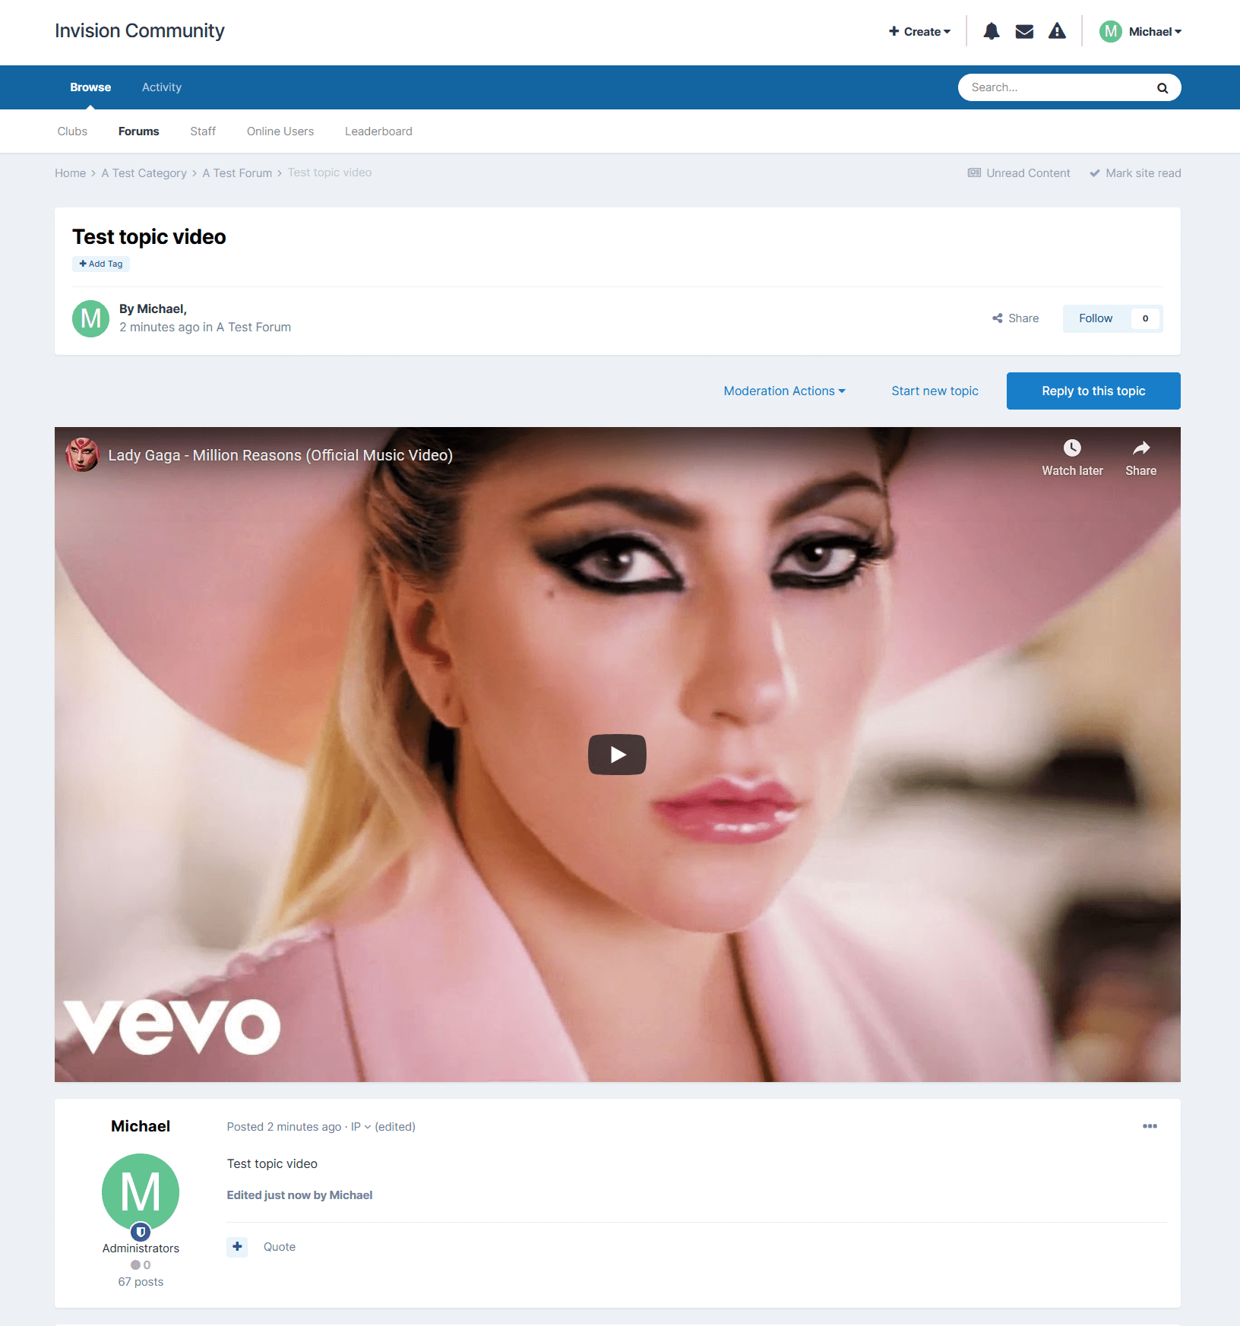Click the 67 posts text

point(141,1282)
